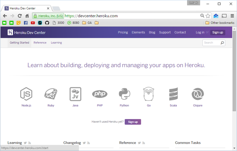
Task: Close the Heroku Dev Center tab
Action: point(48,8)
